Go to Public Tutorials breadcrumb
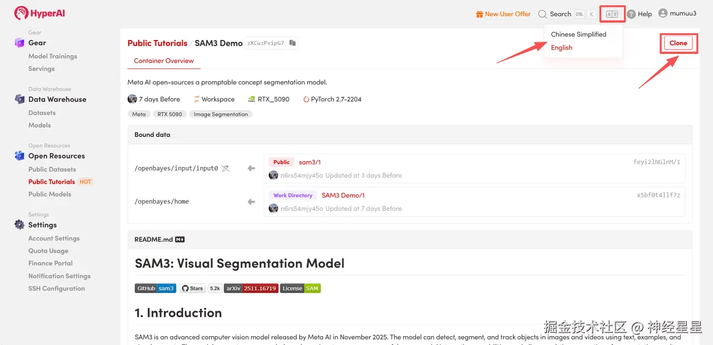Screen dimensions: 713x345 pyautogui.click(x=158, y=43)
